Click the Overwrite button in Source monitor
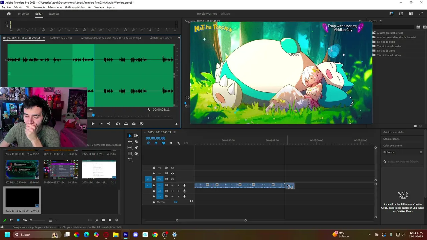This screenshot has width=427, height=240. (x=126, y=124)
